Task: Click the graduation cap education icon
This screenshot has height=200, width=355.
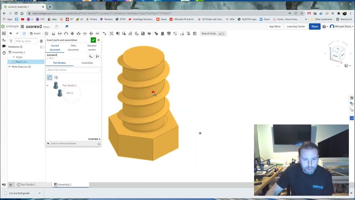Action: pos(67,27)
